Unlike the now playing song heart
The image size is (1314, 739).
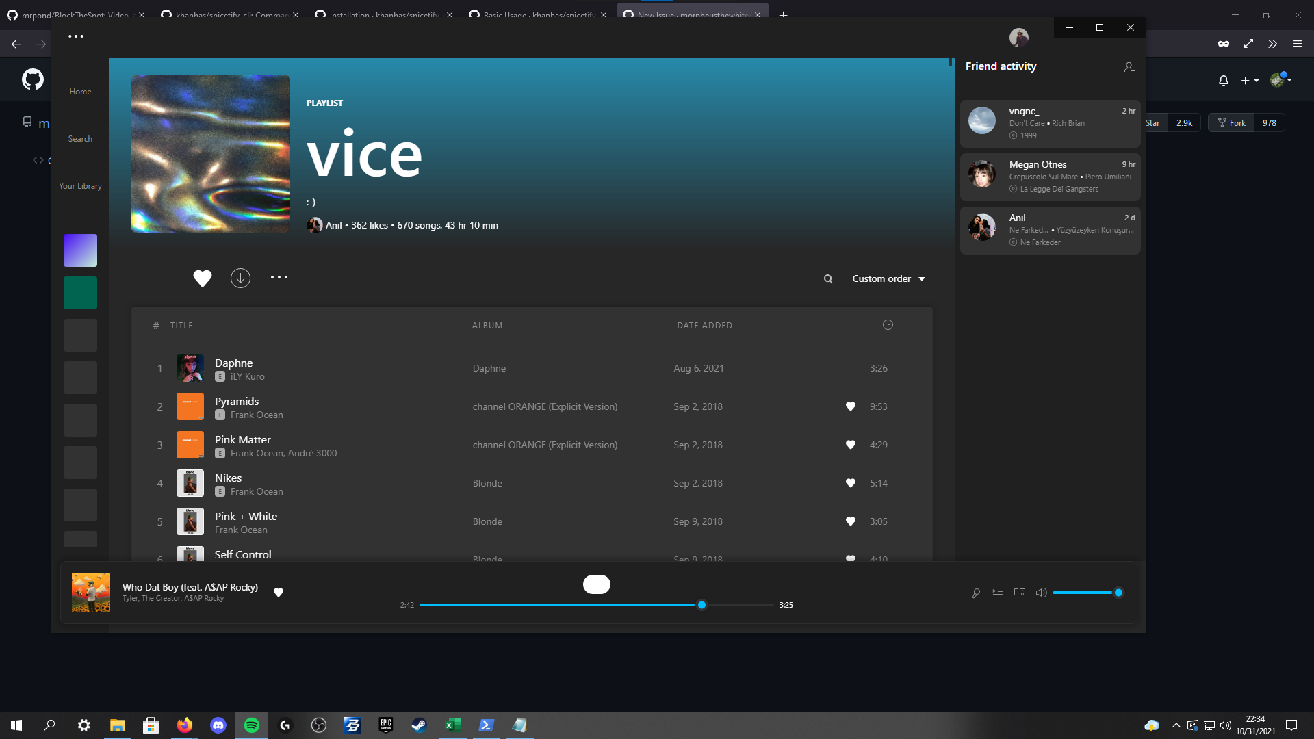[279, 593]
